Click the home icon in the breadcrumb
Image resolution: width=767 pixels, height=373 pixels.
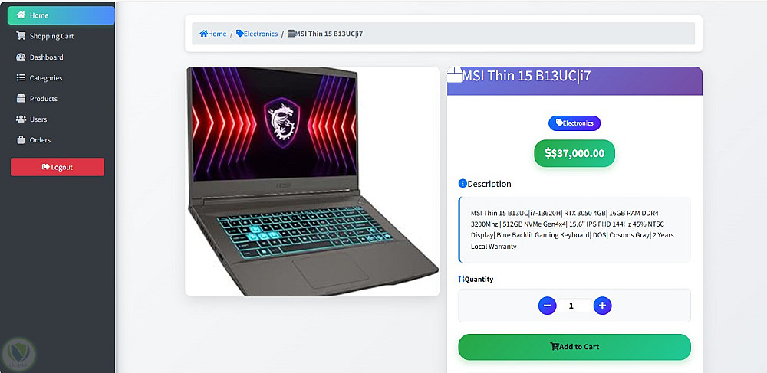click(x=203, y=34)
